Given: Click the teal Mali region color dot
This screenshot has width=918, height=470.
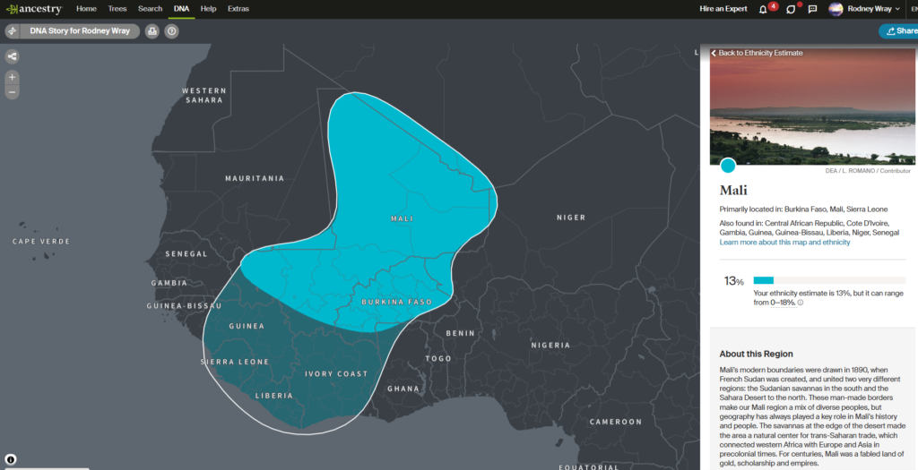Looking at the screenshot, I should (x=728, y=166).
